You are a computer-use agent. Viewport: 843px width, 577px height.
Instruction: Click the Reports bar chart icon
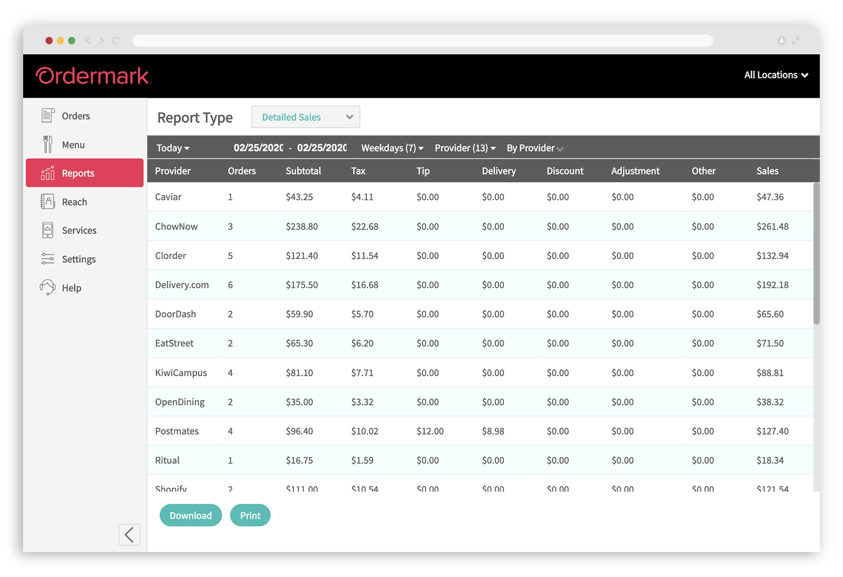[x=47, y=173]
